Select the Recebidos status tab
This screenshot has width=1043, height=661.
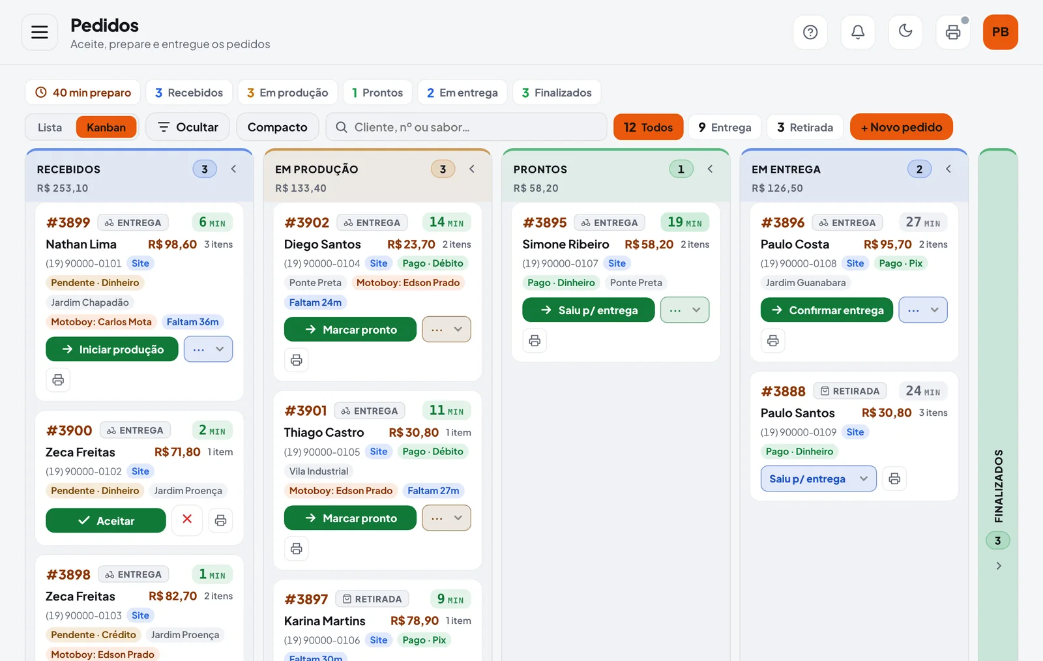tap(189, 93)
